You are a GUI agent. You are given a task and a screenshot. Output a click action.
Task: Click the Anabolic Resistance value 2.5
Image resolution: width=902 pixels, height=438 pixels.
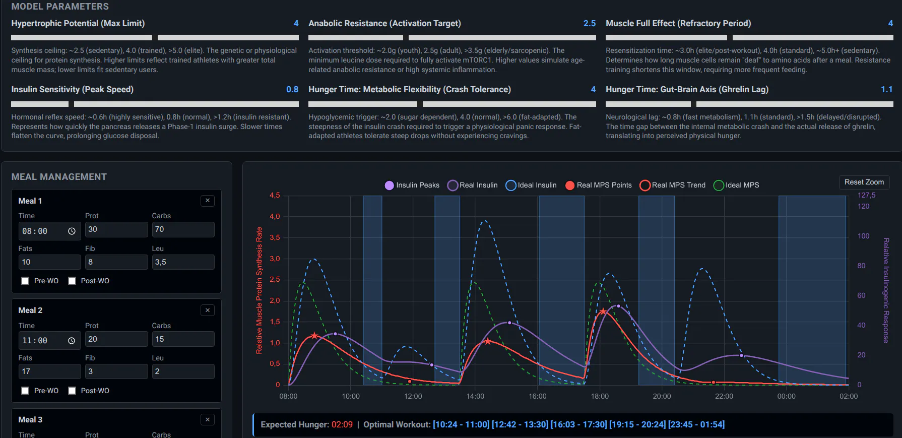[590, 23]
